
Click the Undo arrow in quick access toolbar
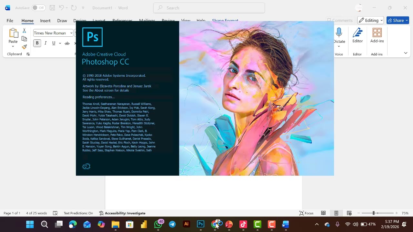[x=61, y=8]
